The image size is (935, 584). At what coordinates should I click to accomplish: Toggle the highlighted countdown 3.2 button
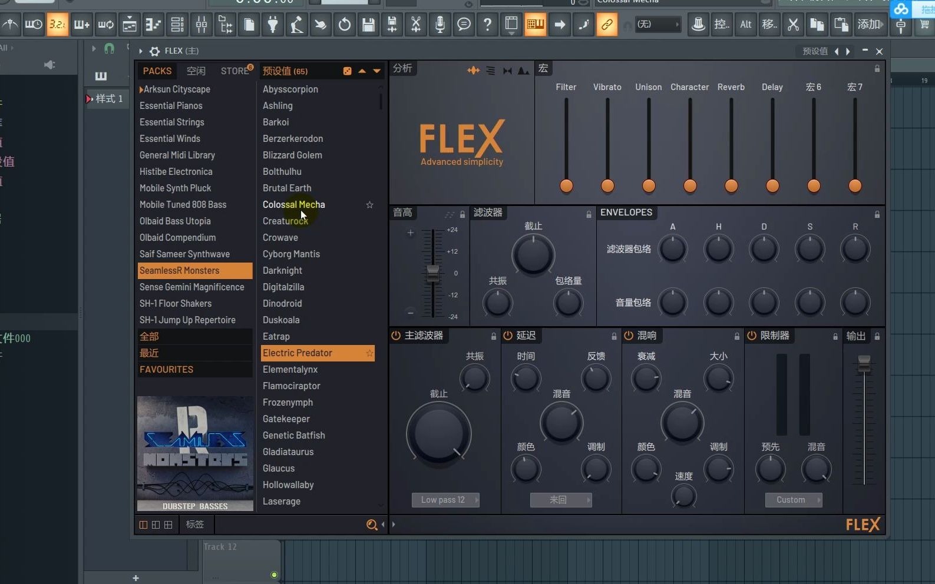(x=57, y=25)
